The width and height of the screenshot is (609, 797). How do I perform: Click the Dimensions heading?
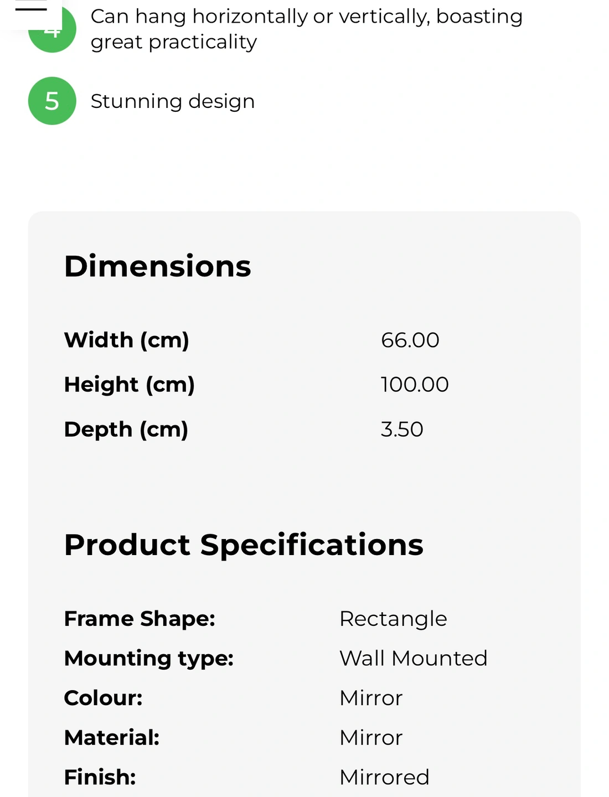tap(158, 266)
